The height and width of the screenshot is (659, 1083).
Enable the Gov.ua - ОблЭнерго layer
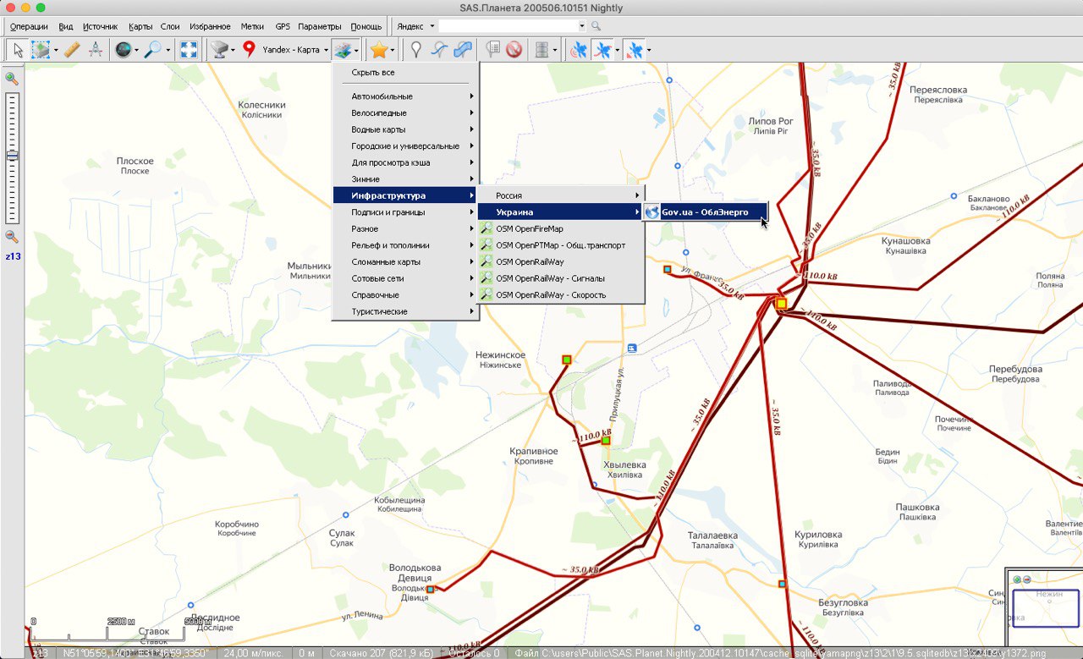pyautogui.click(x=705, y=212)
